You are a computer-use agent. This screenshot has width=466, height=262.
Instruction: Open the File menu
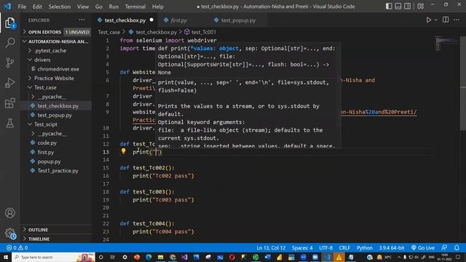tap(22, 7)
